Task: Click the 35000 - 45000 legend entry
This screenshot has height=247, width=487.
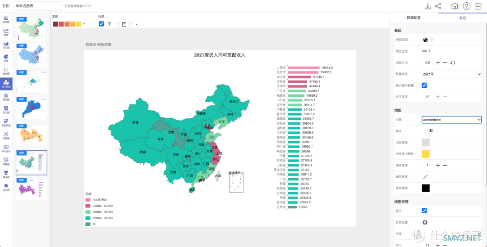Action: [x=99, y=212]
